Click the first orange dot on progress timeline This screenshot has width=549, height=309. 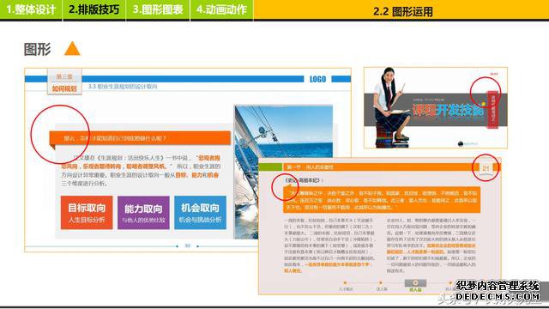(345, 282)
